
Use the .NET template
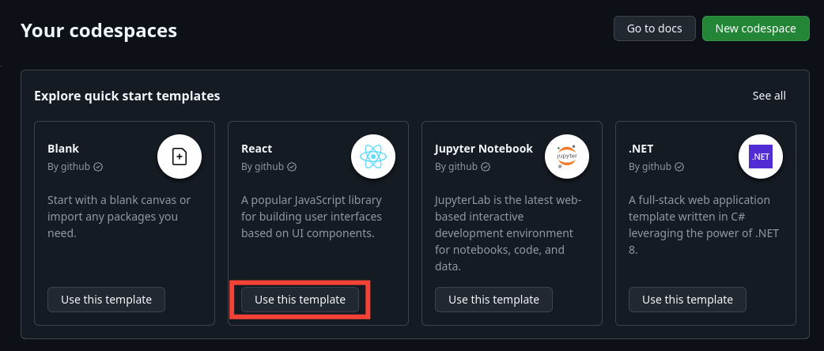click(687, 300)
